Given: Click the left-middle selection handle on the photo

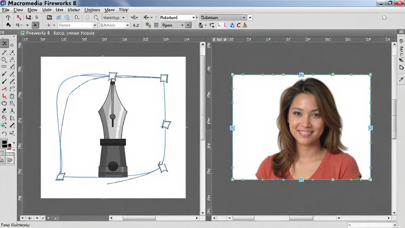Looking at the screenshot, I should pos(232,128).
